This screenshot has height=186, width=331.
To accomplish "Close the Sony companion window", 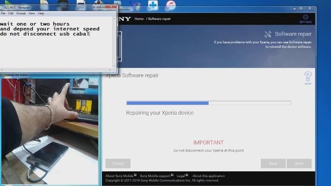I will [x=310, y=8].
